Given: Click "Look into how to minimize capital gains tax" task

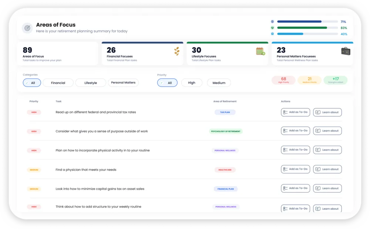Looking at the screenshot, I should point(100,189).
